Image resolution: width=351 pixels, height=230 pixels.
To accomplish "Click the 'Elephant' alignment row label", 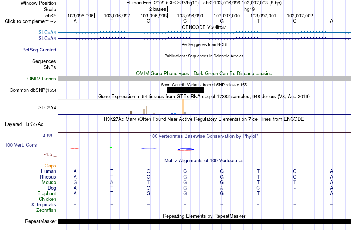I will pos(47,194).
